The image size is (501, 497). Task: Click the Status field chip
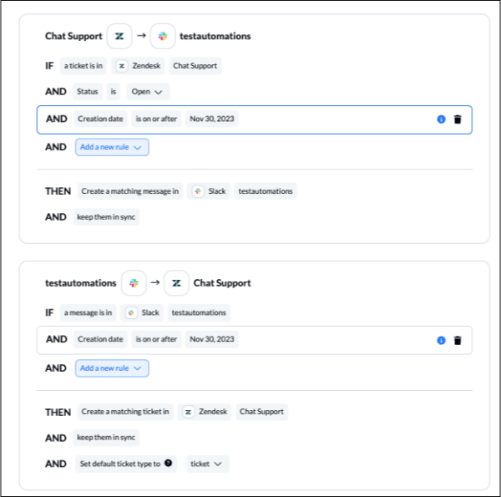click(x=88, y=92)
